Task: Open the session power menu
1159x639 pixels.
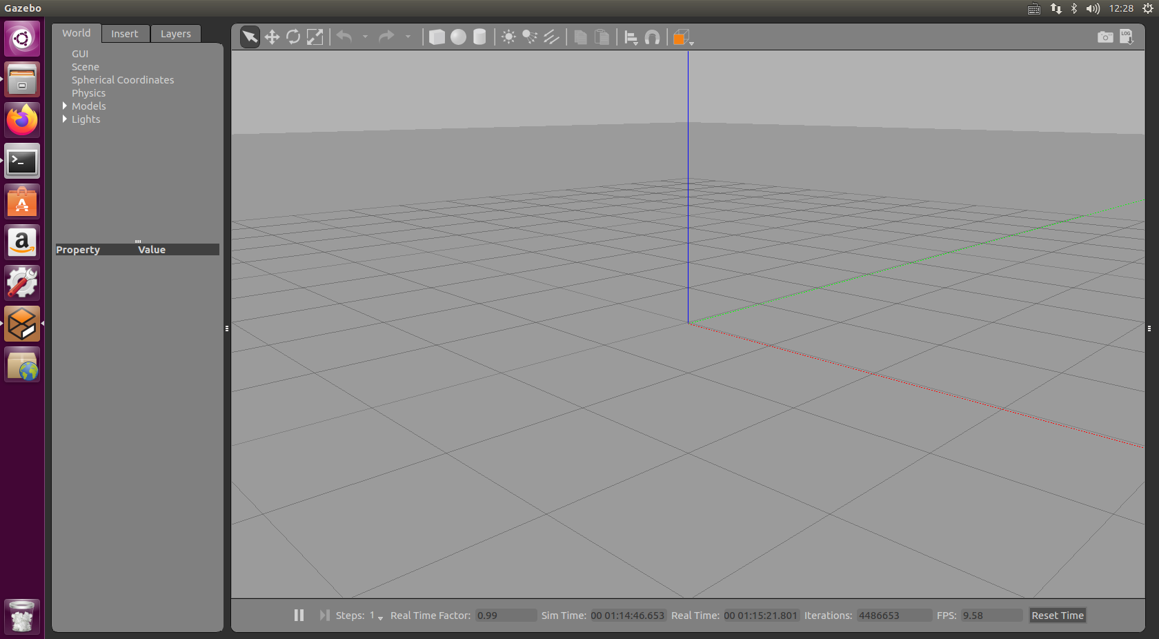Action: point(1148,8)
